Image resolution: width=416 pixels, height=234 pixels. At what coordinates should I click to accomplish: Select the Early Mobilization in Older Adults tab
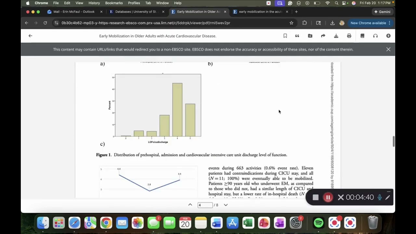click(199, 12)
